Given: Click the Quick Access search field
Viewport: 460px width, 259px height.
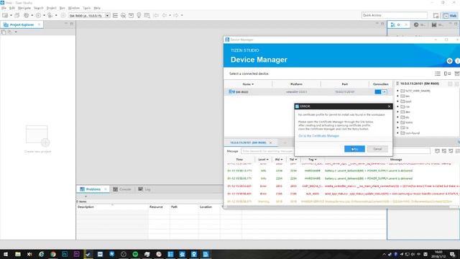Looking at the screenshot, I should pyautogui.click(x=395, y=15).
